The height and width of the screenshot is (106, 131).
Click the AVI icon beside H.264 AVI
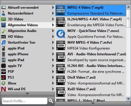[x=61, y=69]
